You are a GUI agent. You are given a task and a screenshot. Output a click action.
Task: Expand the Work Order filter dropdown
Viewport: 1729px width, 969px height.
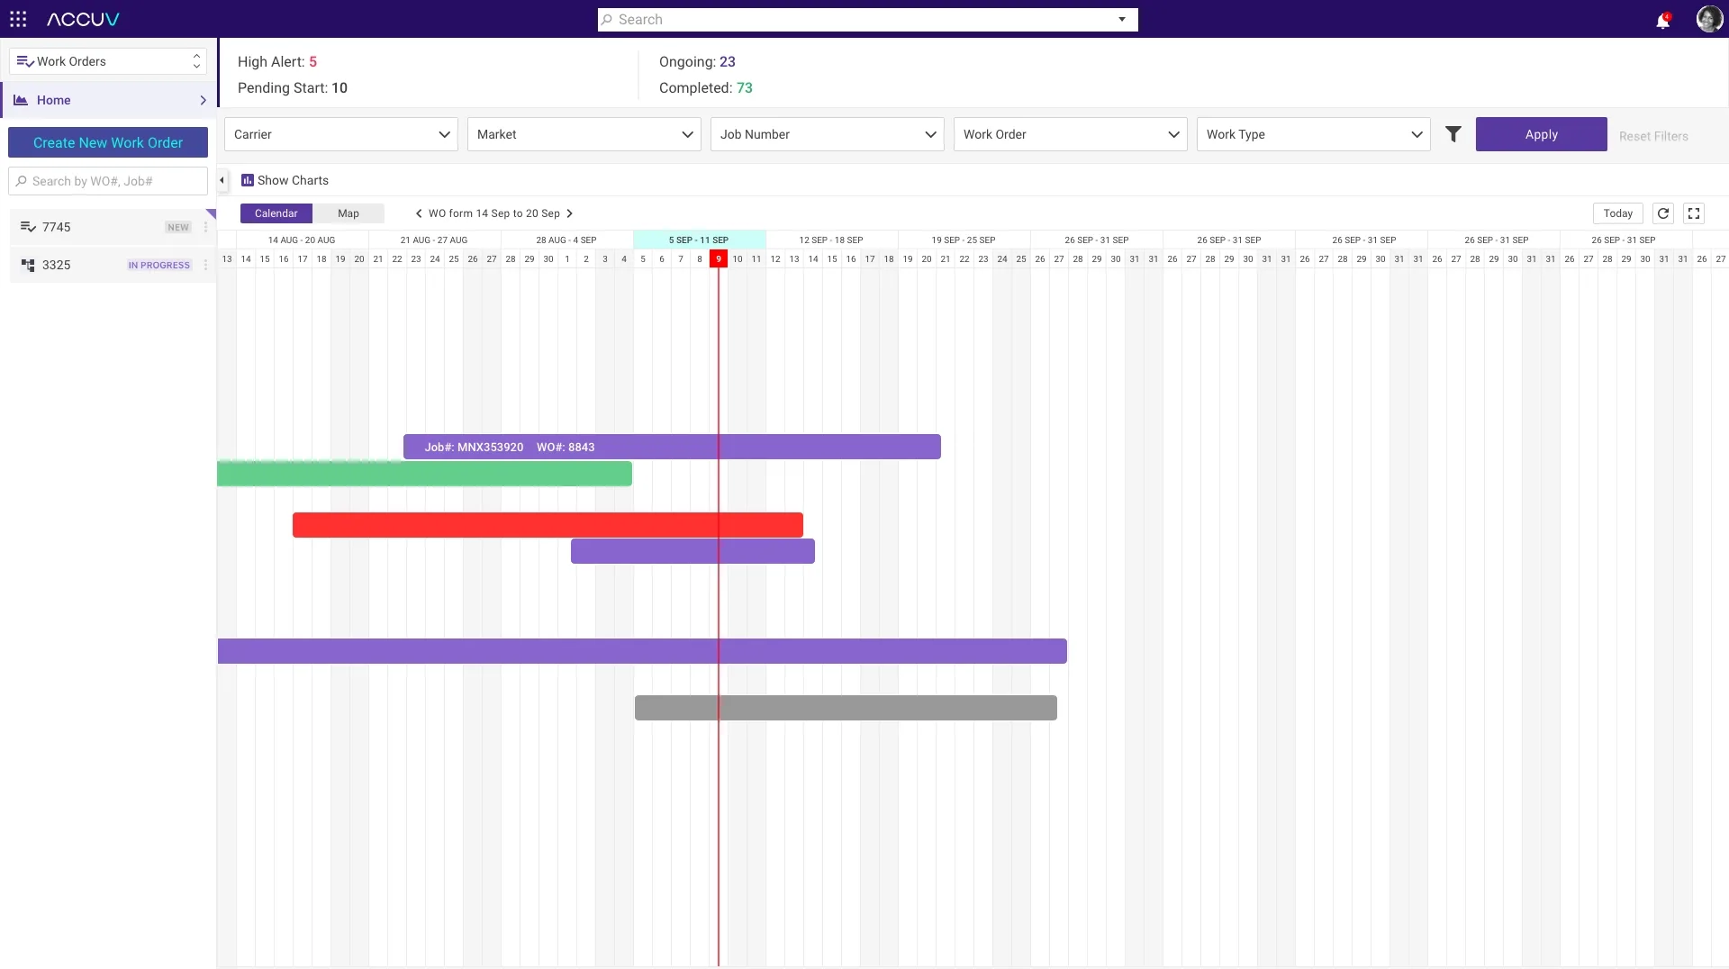pos(1071,134)
